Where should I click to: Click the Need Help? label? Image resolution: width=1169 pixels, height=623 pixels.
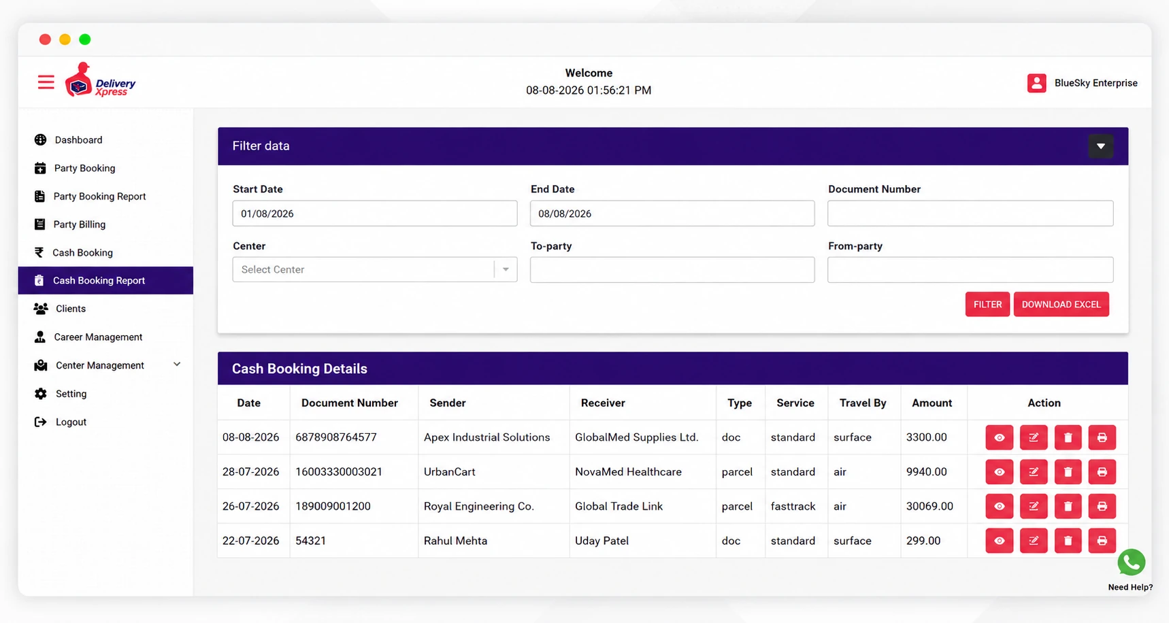(x=1130, y=587)
